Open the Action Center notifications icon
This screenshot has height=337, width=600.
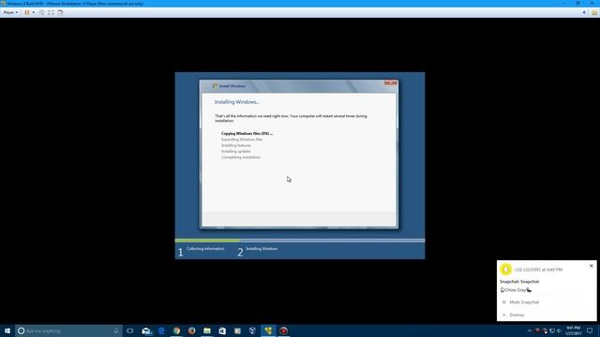[x=590, y=330]
